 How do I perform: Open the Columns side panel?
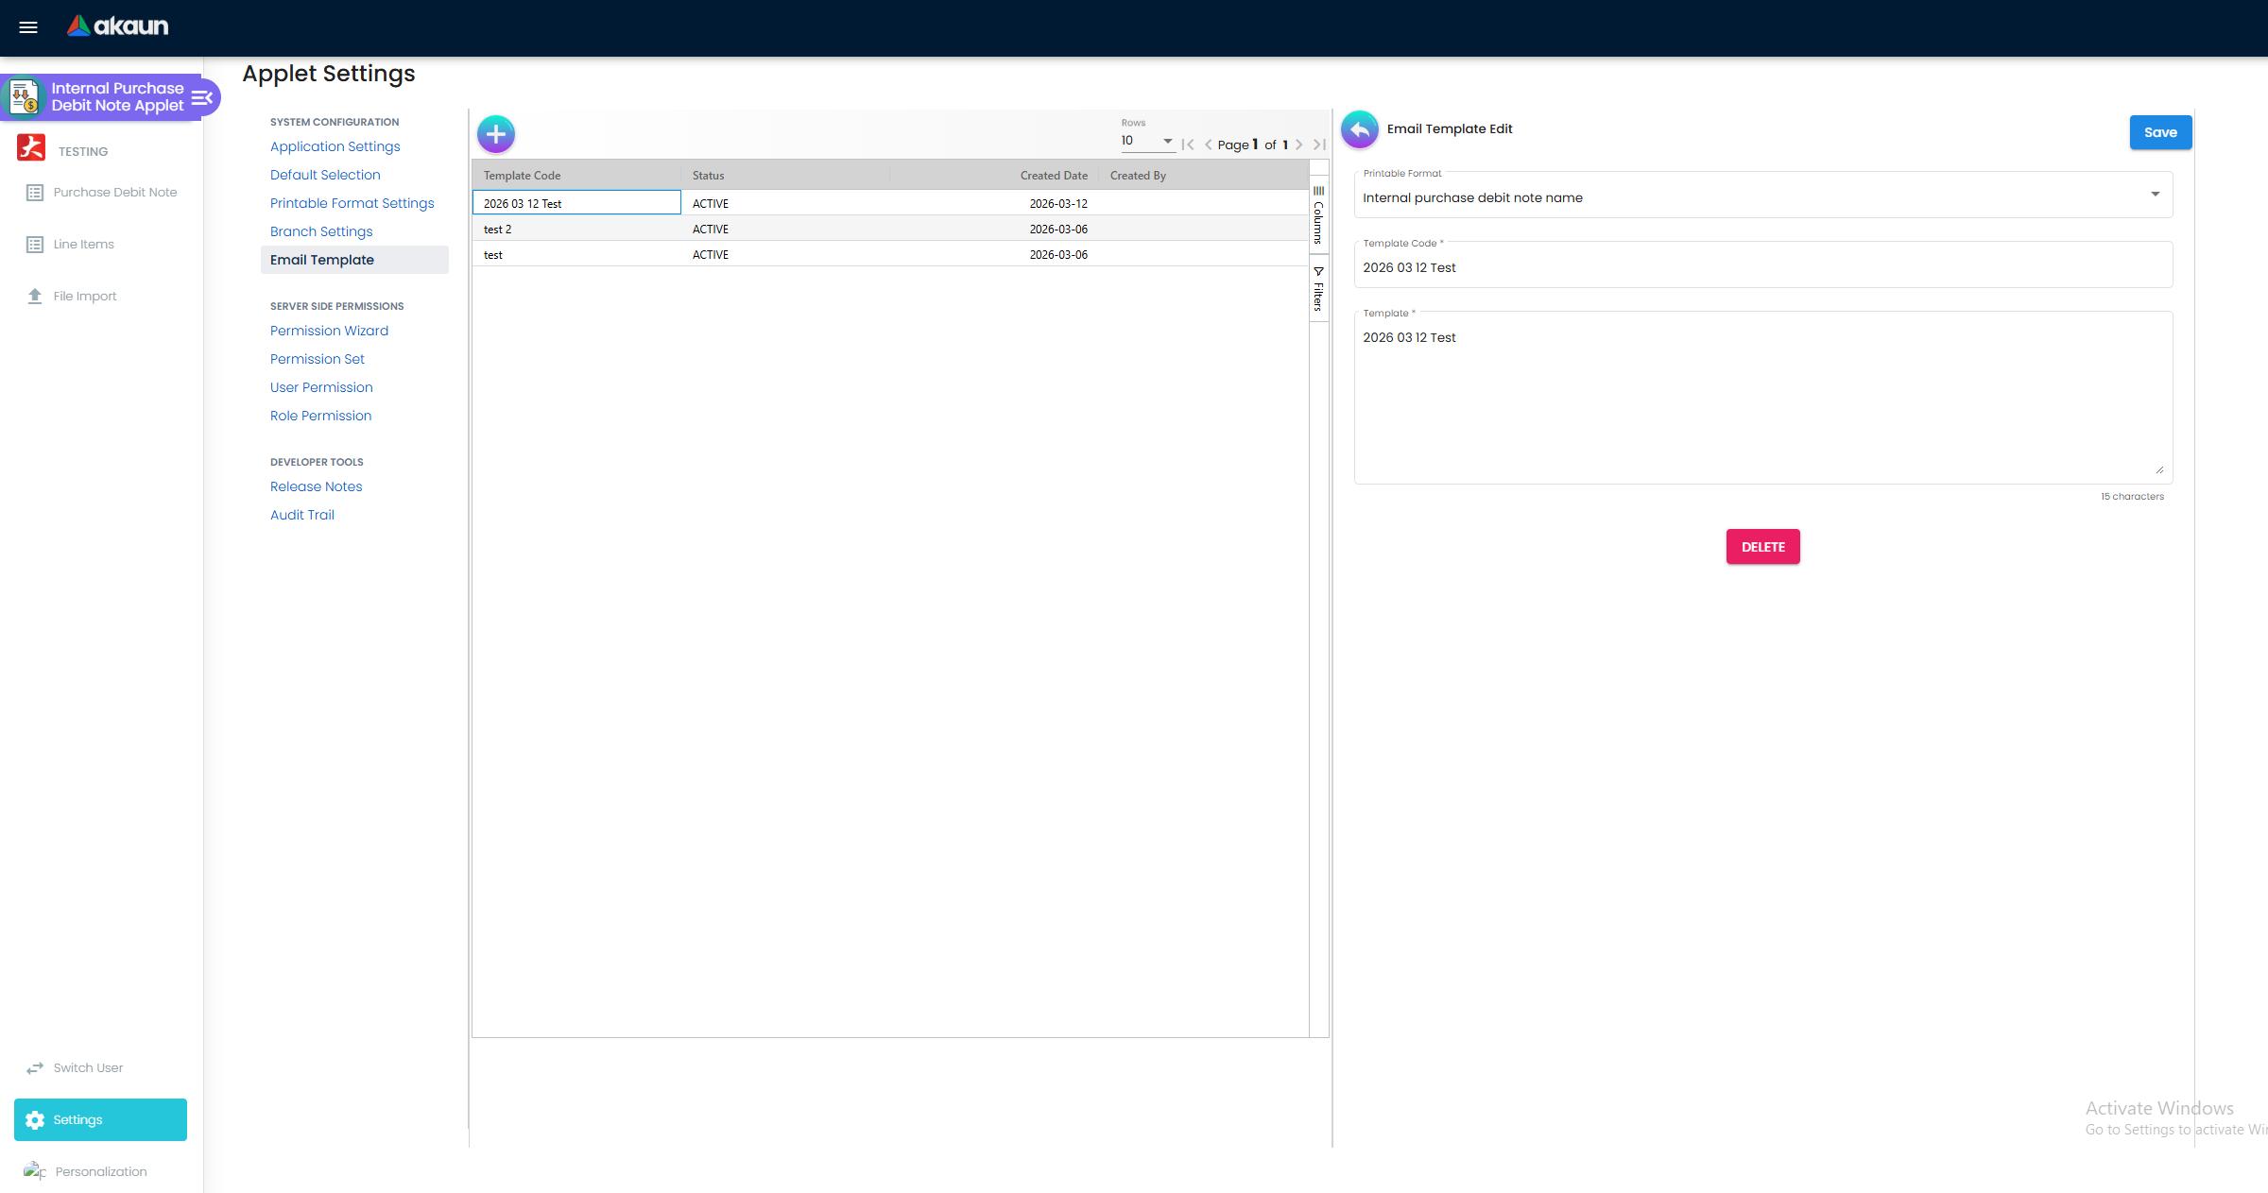click(x=1318, y=215)
